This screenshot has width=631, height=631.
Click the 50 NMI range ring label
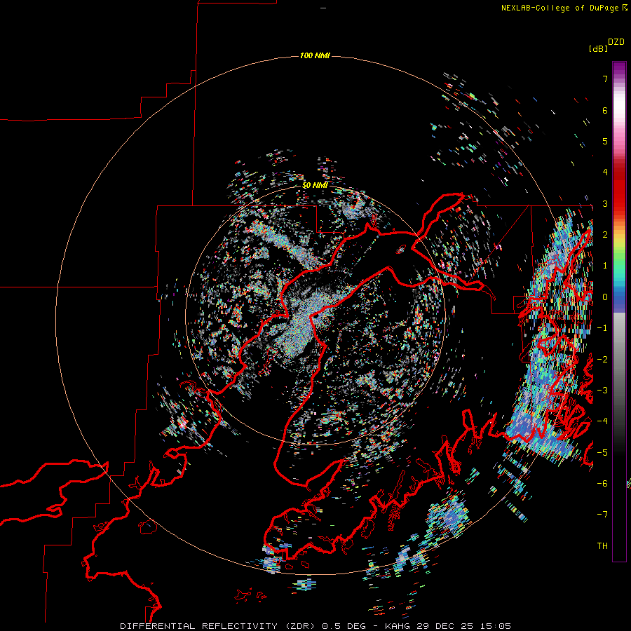pyautogui.click(x=315, y=186)
